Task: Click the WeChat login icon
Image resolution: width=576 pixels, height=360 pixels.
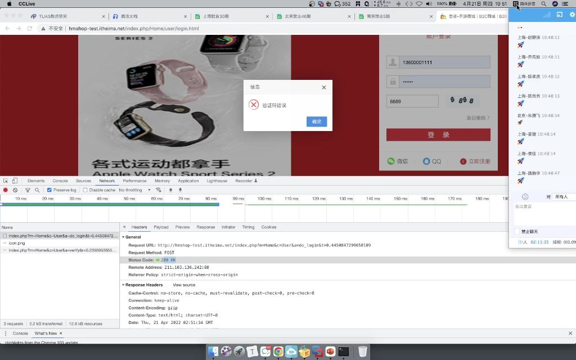Action: (391, 161)
